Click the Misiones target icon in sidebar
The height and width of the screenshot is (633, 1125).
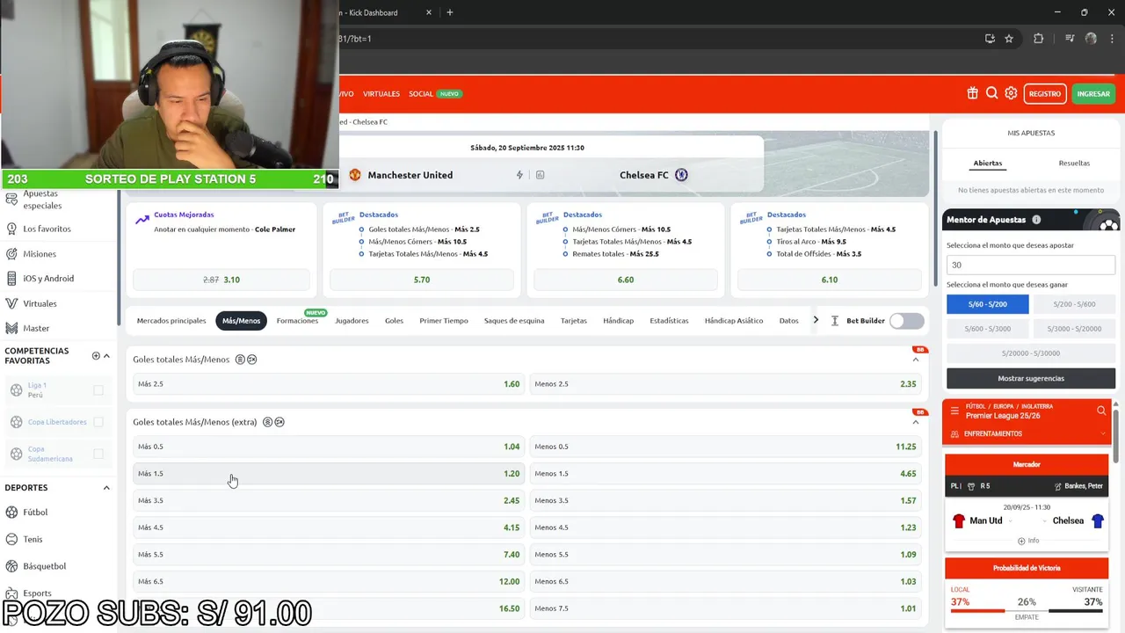[x=11, y=253]
